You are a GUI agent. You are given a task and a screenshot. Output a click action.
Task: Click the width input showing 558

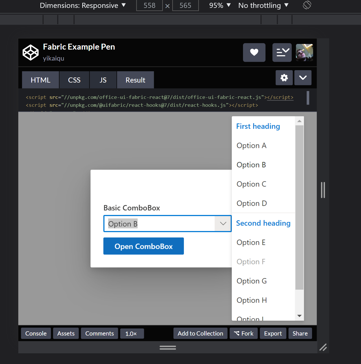[x=149, y=5]
